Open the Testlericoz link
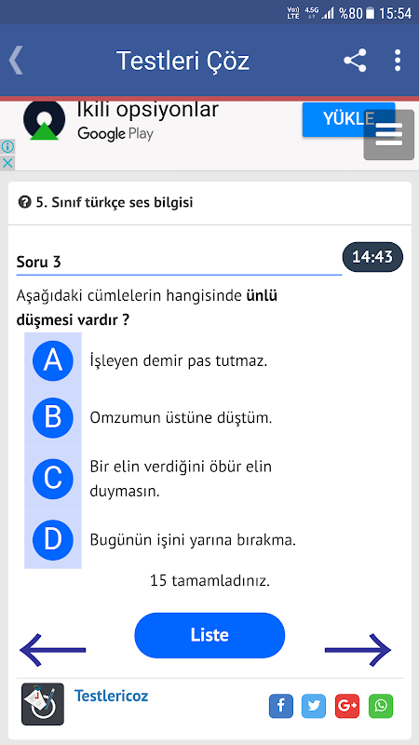 pos(111,696)
